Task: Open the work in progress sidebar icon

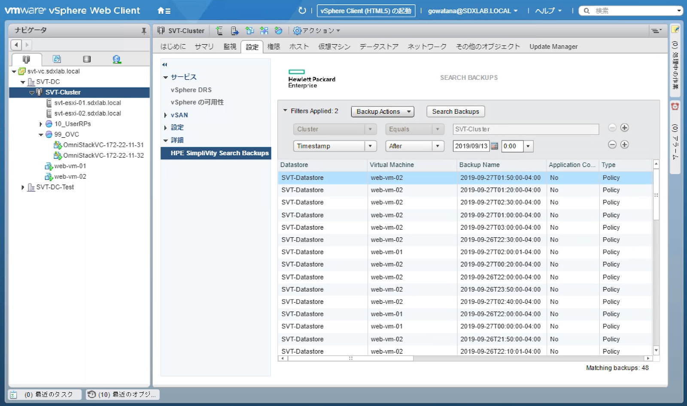Action: [675, 30]
